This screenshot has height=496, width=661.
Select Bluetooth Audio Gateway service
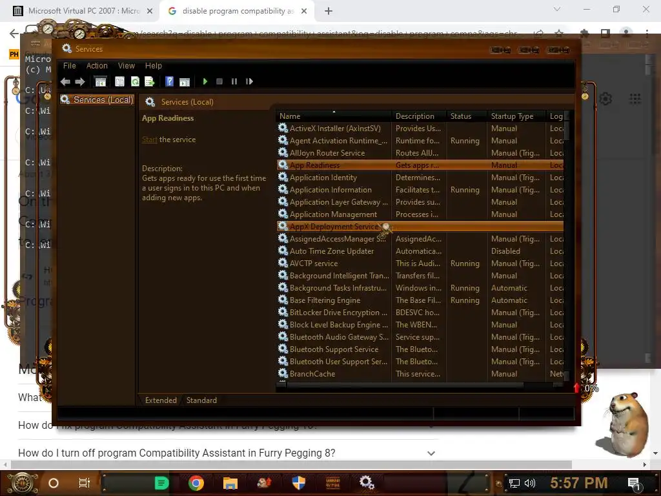[420, 336]
